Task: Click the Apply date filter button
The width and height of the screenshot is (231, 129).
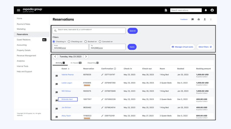Action: 132,47
